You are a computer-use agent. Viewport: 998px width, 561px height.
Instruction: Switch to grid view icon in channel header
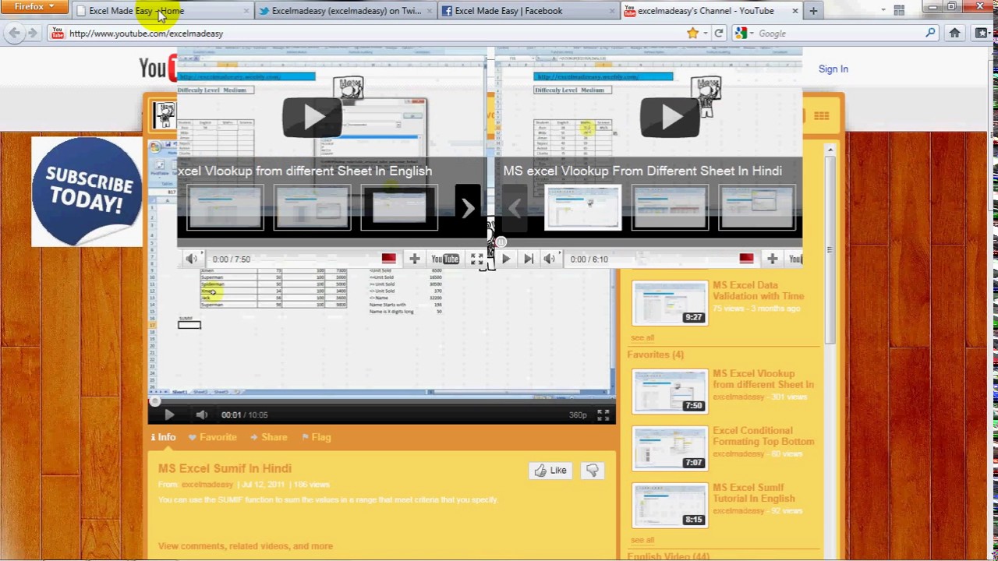(x=821, y=116)
